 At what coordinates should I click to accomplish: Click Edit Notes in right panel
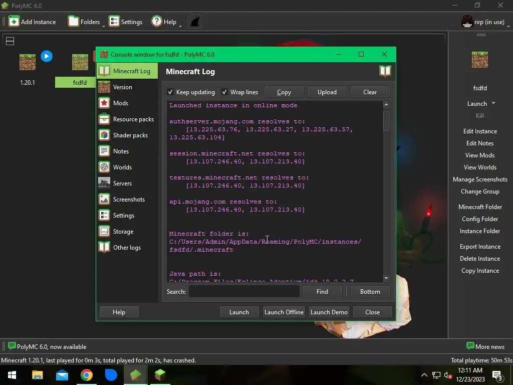point(480,143)
